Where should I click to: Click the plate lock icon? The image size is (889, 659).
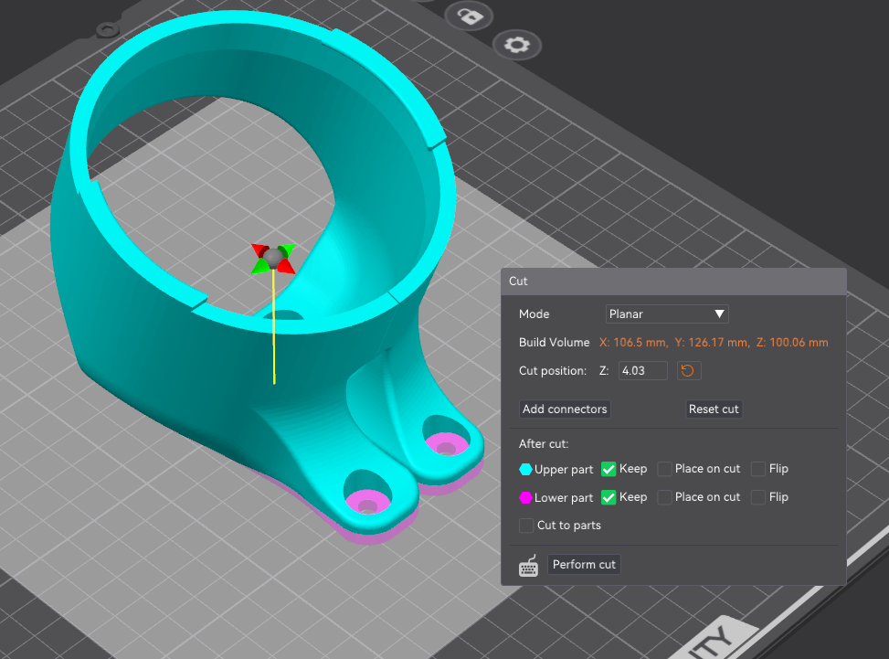tap(469, 16)
